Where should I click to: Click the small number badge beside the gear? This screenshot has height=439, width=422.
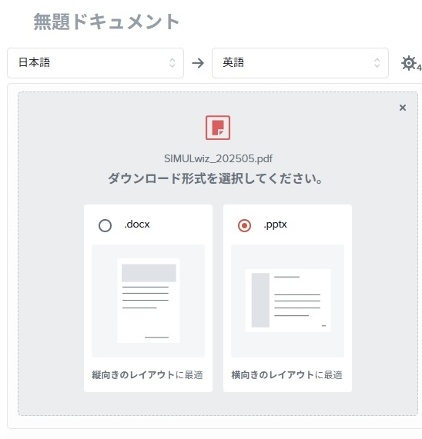pos(419,68)
